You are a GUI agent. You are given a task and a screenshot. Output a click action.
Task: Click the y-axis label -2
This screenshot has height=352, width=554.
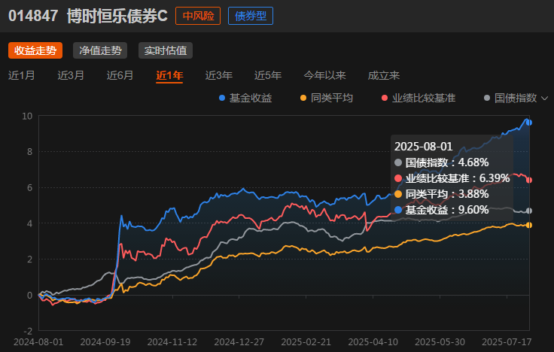click(x=28, y=331)
